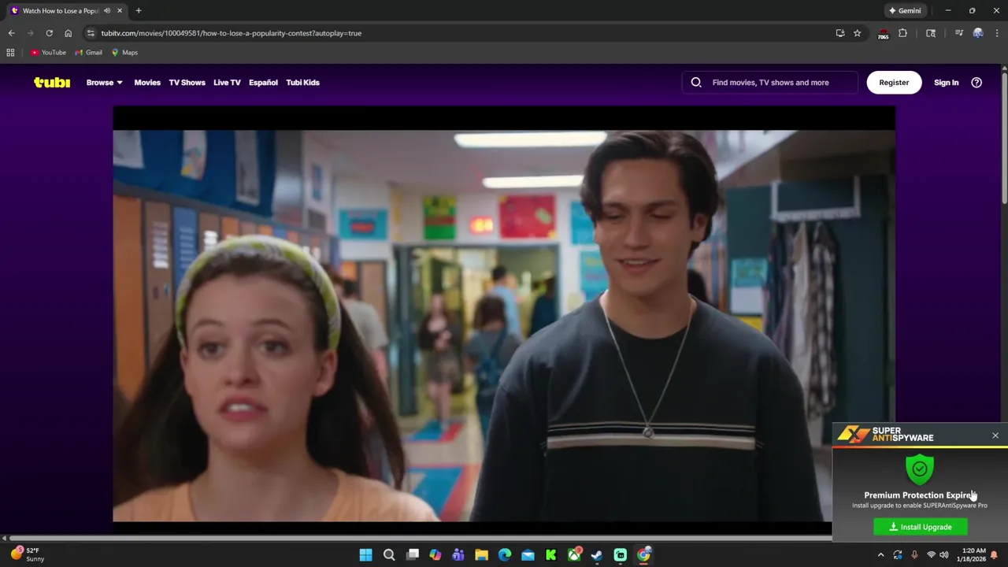1008x567 pixels.
Task: Click the green shield icon in popup
Action: (920, 469)
